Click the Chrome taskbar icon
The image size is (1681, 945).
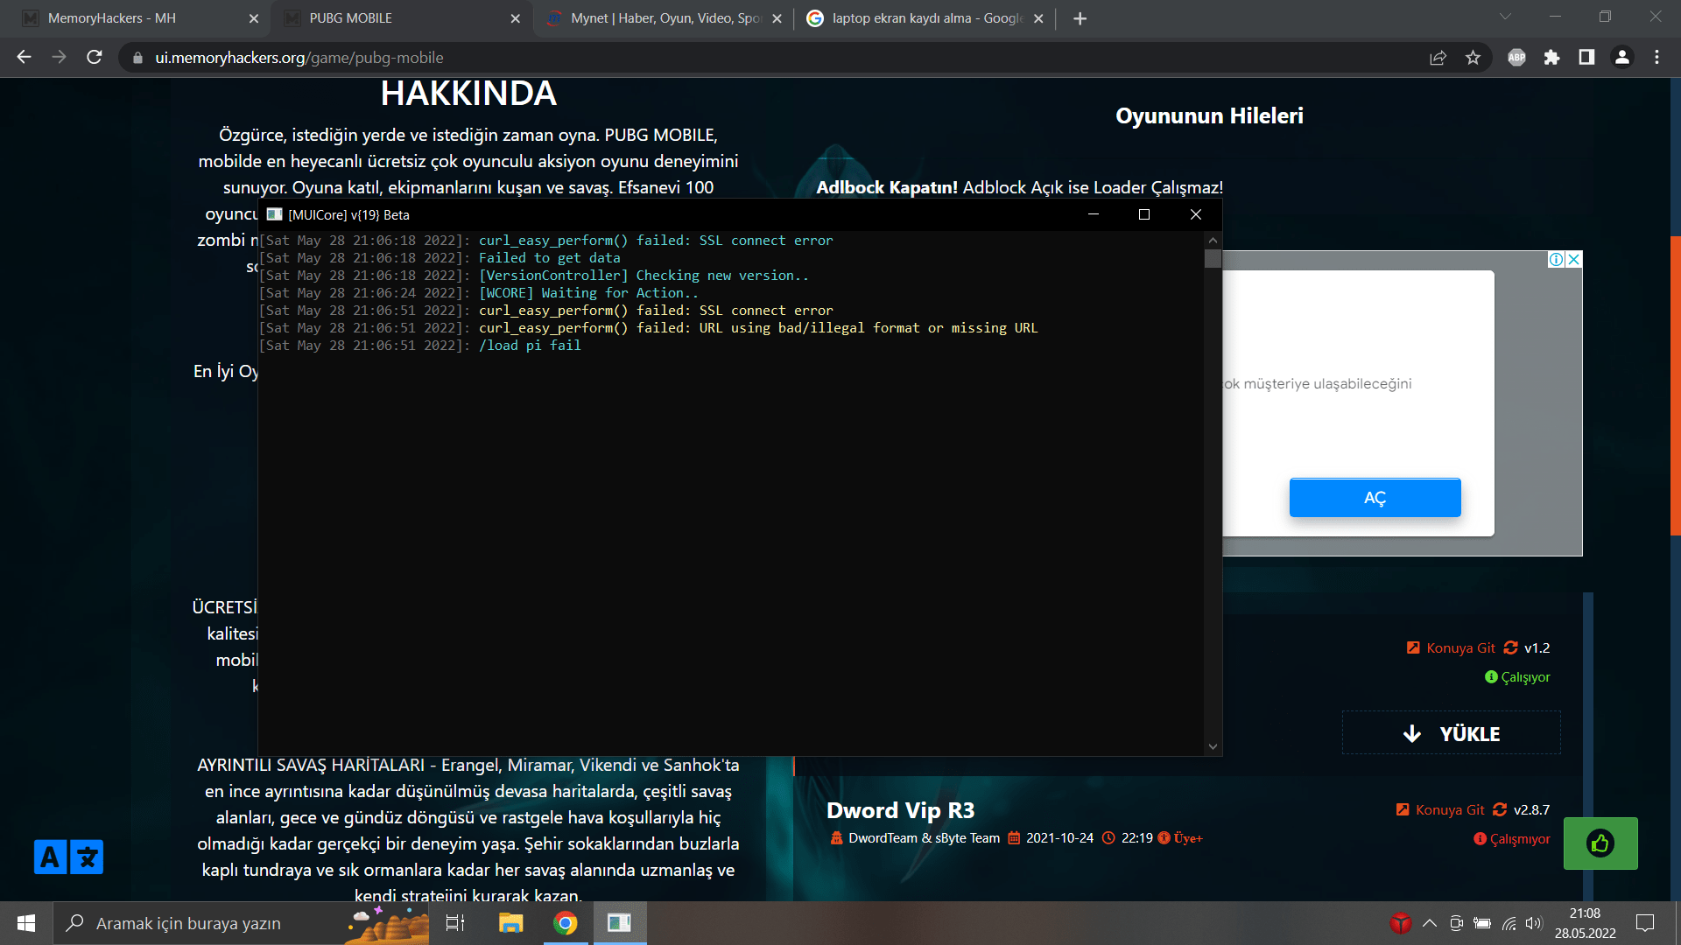(x=566, y=923)
